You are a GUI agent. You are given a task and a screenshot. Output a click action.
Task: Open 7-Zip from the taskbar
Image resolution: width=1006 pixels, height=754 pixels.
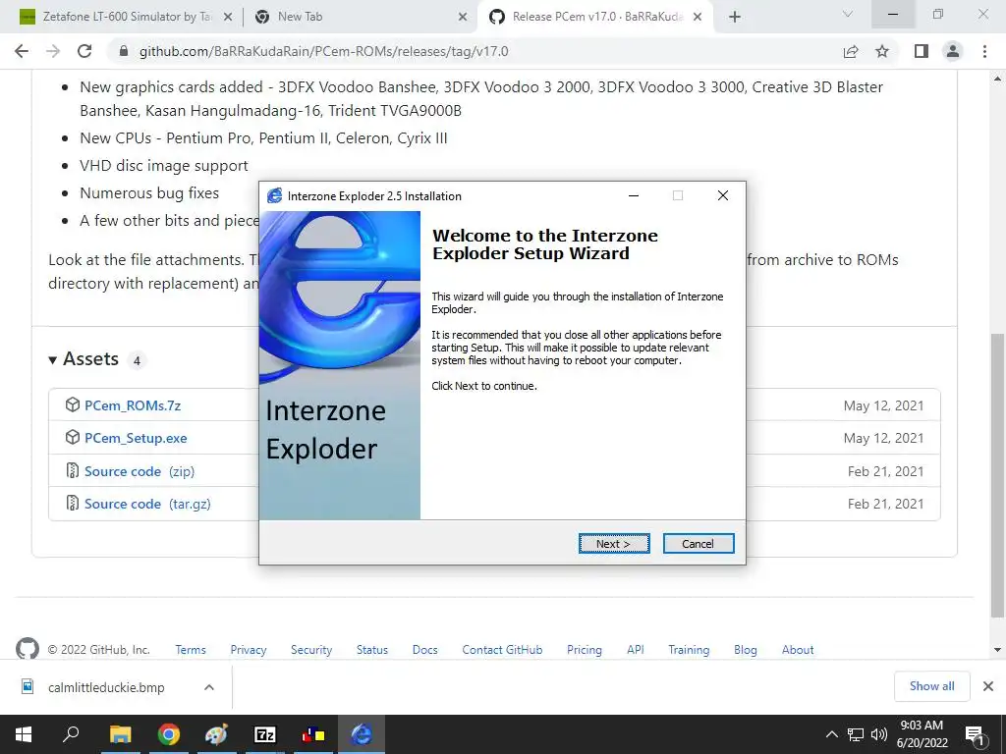(264, 734)
